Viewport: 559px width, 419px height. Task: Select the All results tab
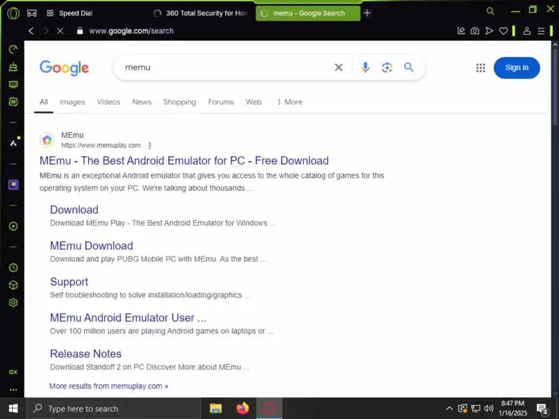pyautogui.click(x=44, y=102)
